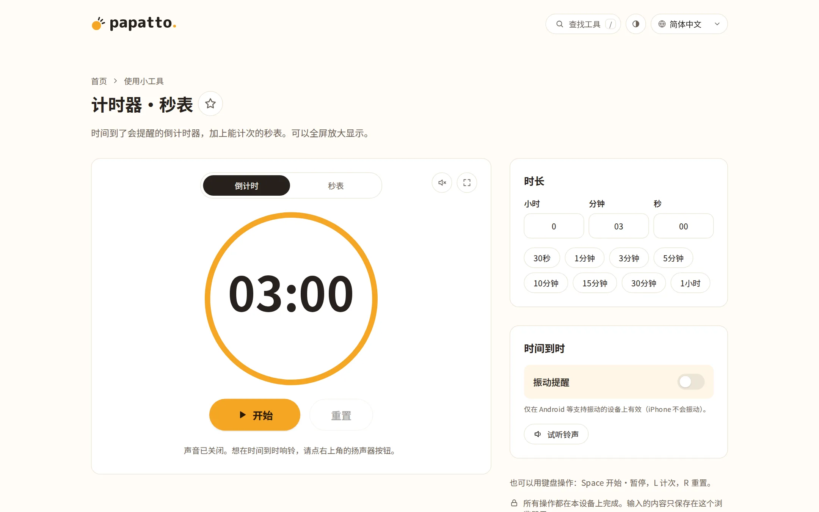Switch to the 倒计时 tab
The image size is (819, 512).
click(x=246, y=185)
